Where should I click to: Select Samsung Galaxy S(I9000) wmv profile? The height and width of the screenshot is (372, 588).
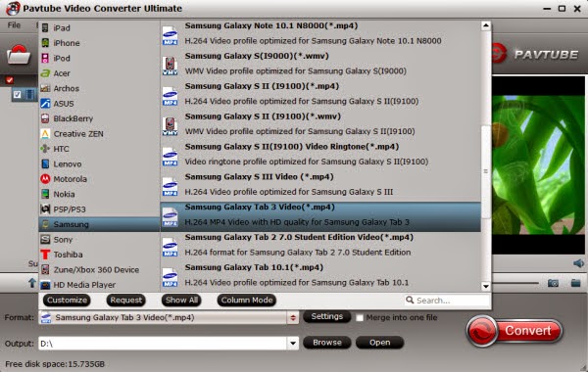click(320, 64)
